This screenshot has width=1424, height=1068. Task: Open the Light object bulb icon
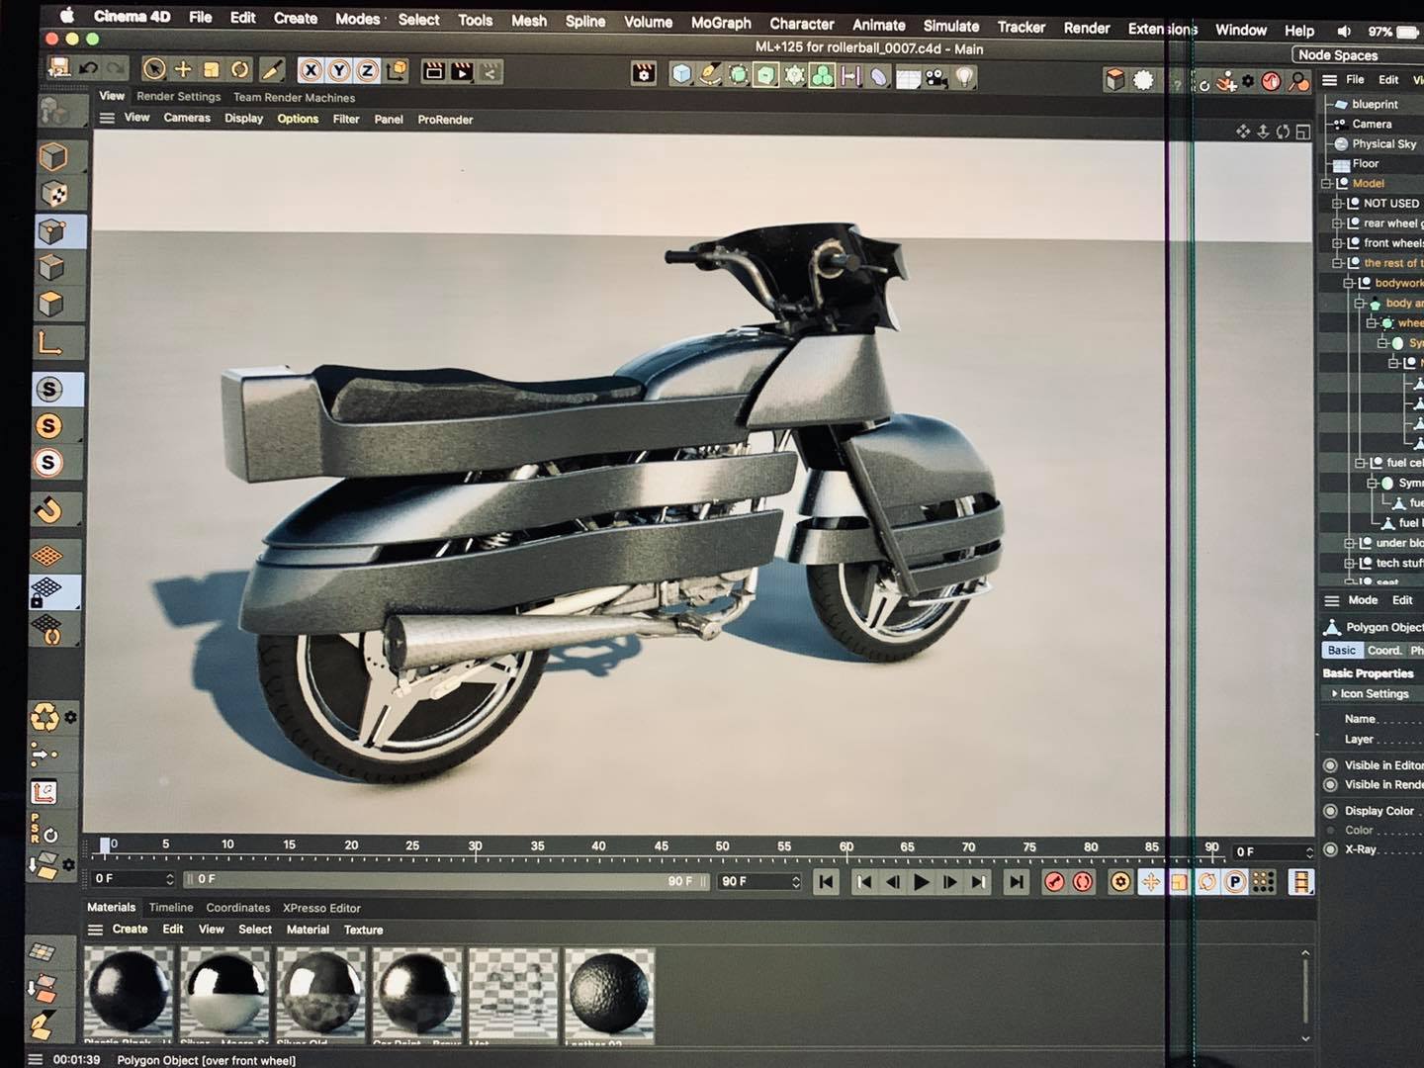964,77
